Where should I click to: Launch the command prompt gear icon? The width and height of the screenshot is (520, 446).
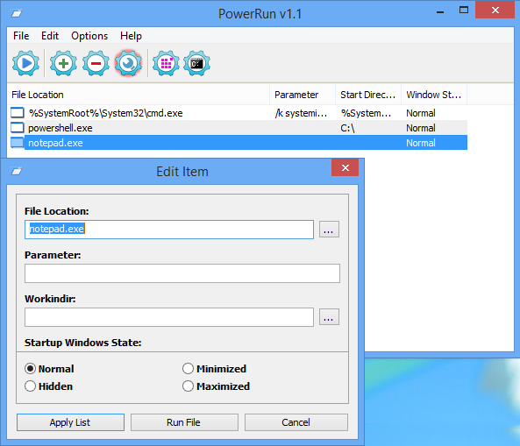(x=196, y=63)
